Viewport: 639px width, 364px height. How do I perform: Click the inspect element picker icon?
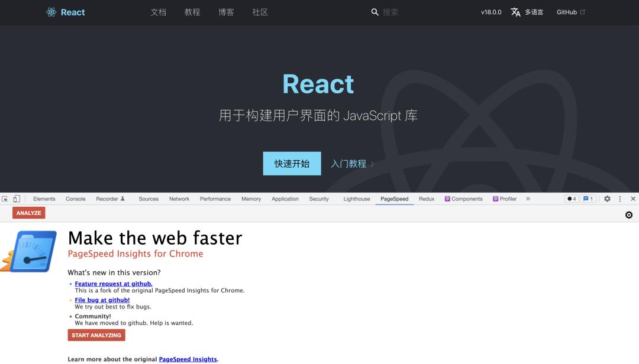[x=5, y=199]
